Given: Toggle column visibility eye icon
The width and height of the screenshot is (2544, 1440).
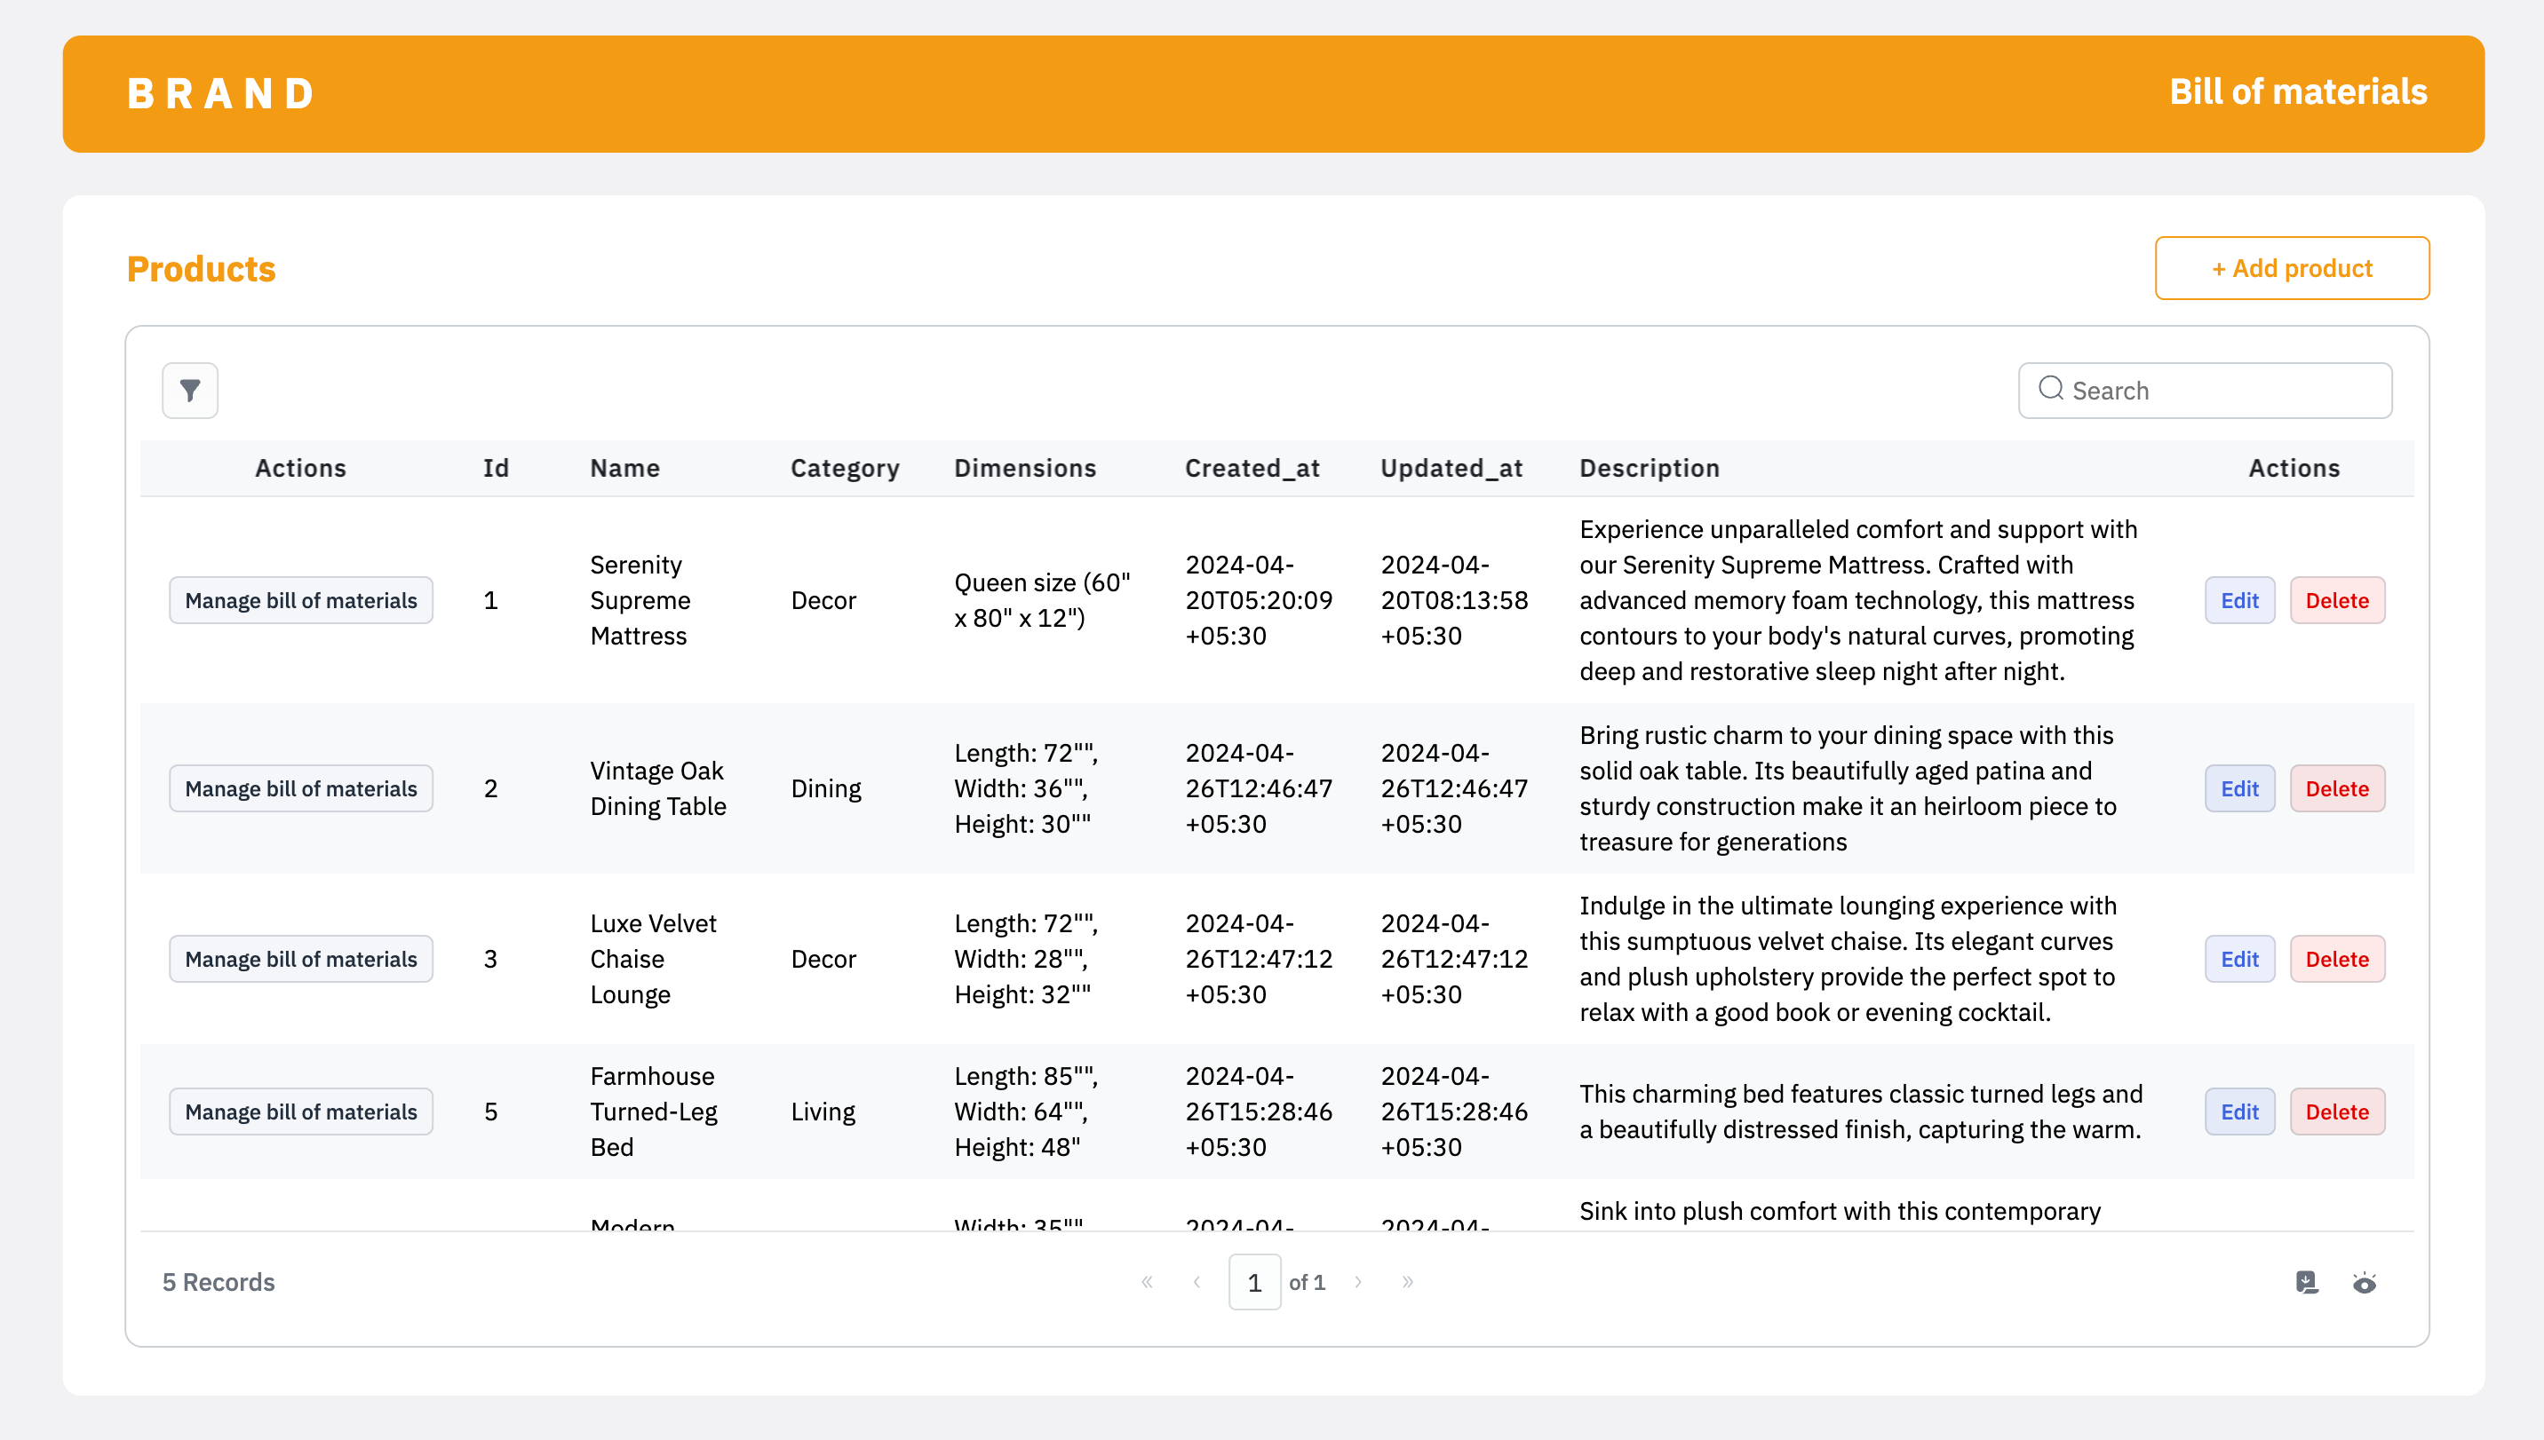Looking at the screenshot, I should click(2364, 1283).
